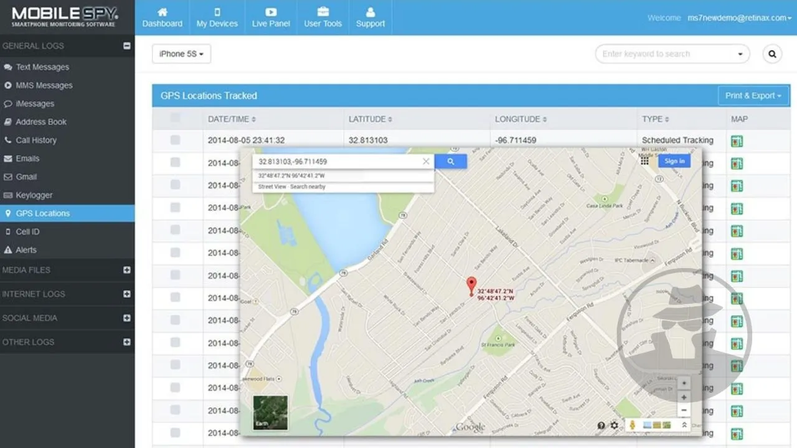Open map settings gear
This screenshot has width=797, height=448.
point(615,425)
